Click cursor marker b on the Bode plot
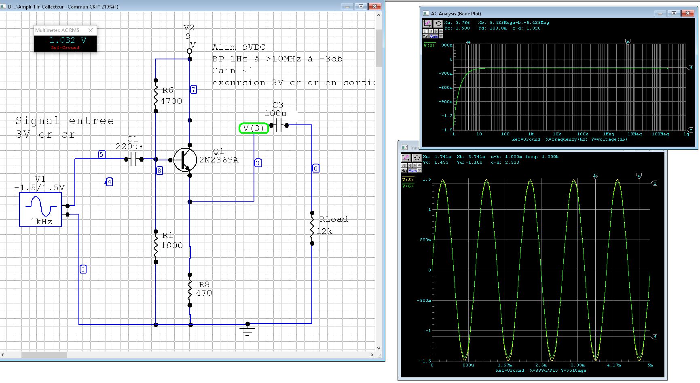The width and height of the screenshot is (700, 383). pos(628,41)
